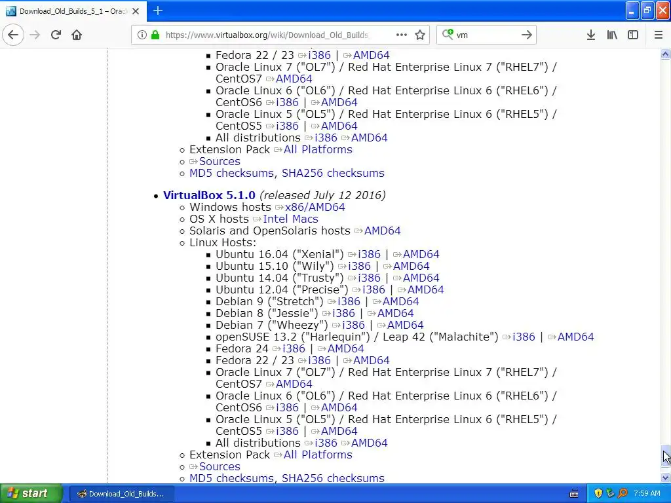Viewport: 671px width, 503px height.
Task: Reload the current page
Action: [x=56, y=35]
